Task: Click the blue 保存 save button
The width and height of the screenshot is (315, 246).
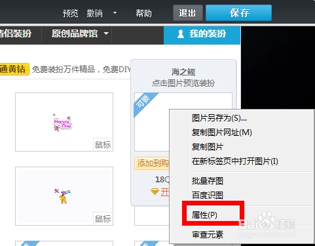Action: tap(239, 13)
